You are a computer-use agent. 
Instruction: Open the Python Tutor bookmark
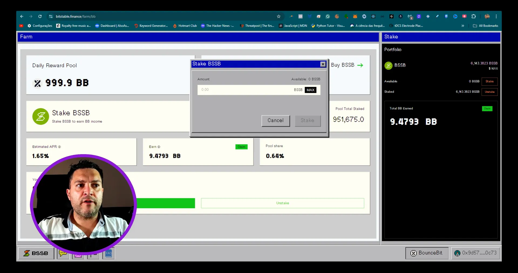(x=328, y=26)
